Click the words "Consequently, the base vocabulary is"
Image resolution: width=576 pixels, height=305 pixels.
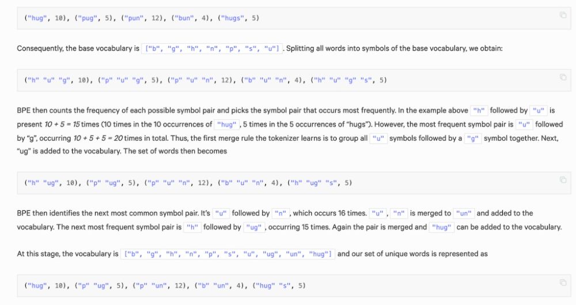78,48
